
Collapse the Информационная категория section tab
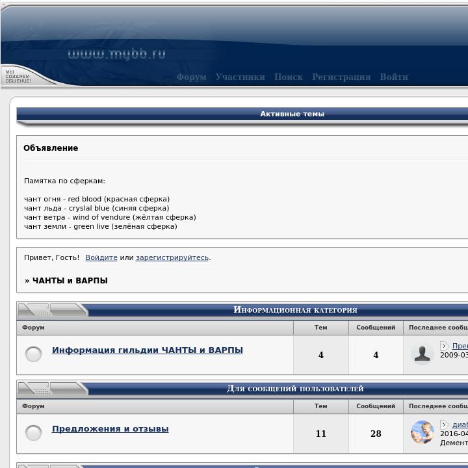pos(53,310)
